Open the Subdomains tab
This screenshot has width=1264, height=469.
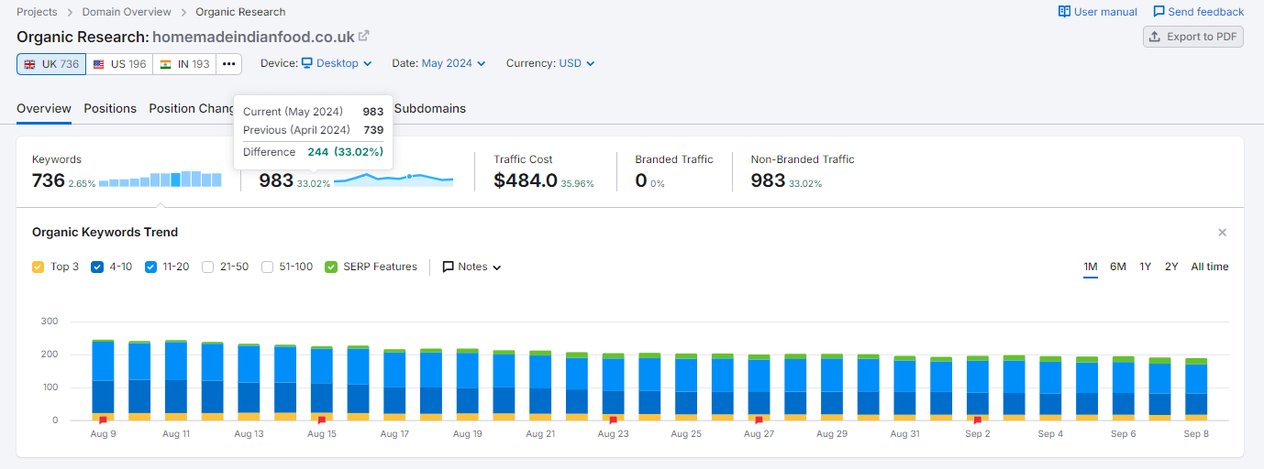[429, 108]
